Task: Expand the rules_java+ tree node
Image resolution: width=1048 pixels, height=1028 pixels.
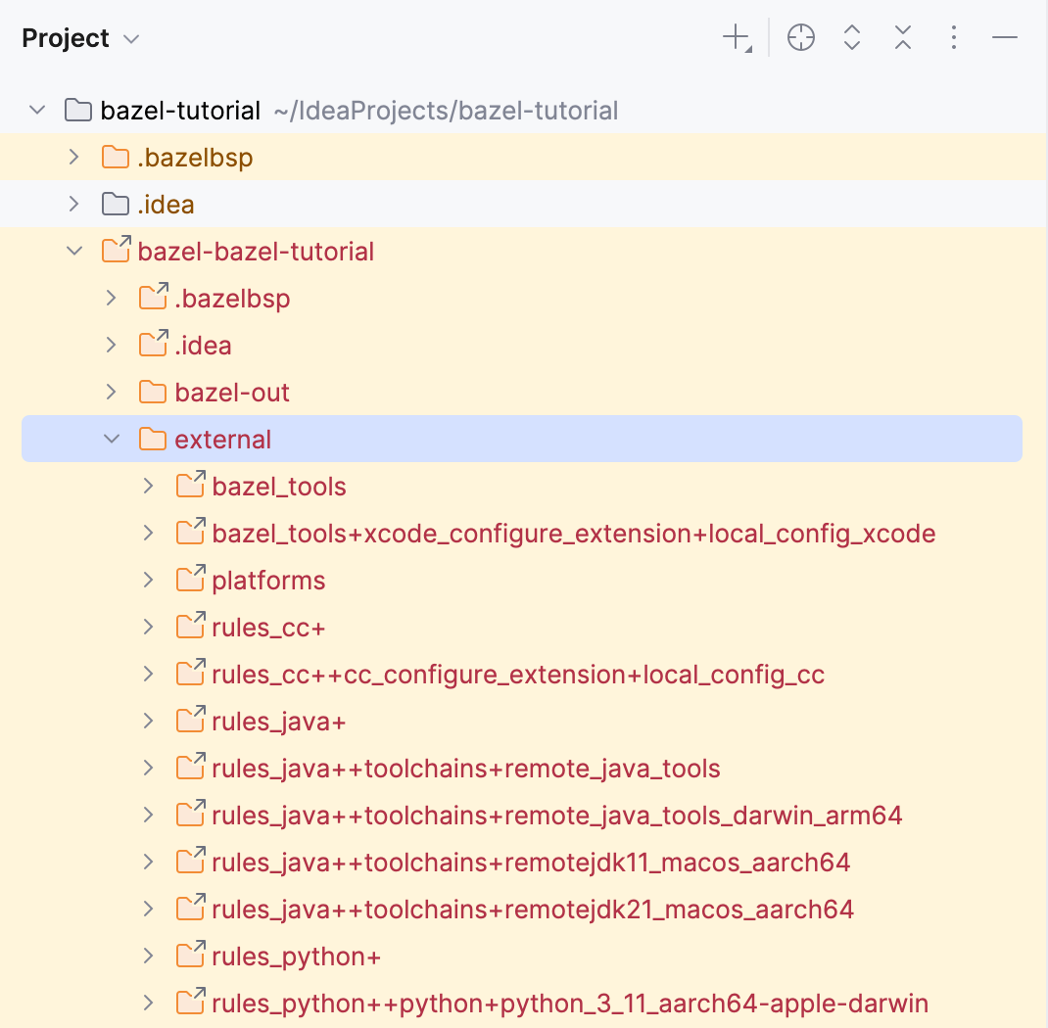Action: coord(148,721)
